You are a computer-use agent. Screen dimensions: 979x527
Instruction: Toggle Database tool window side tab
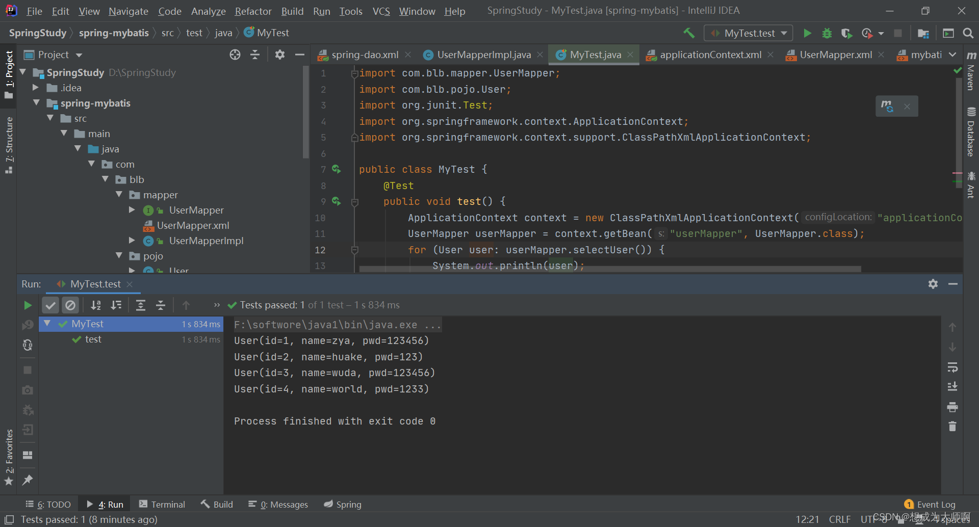click(971, 132)
